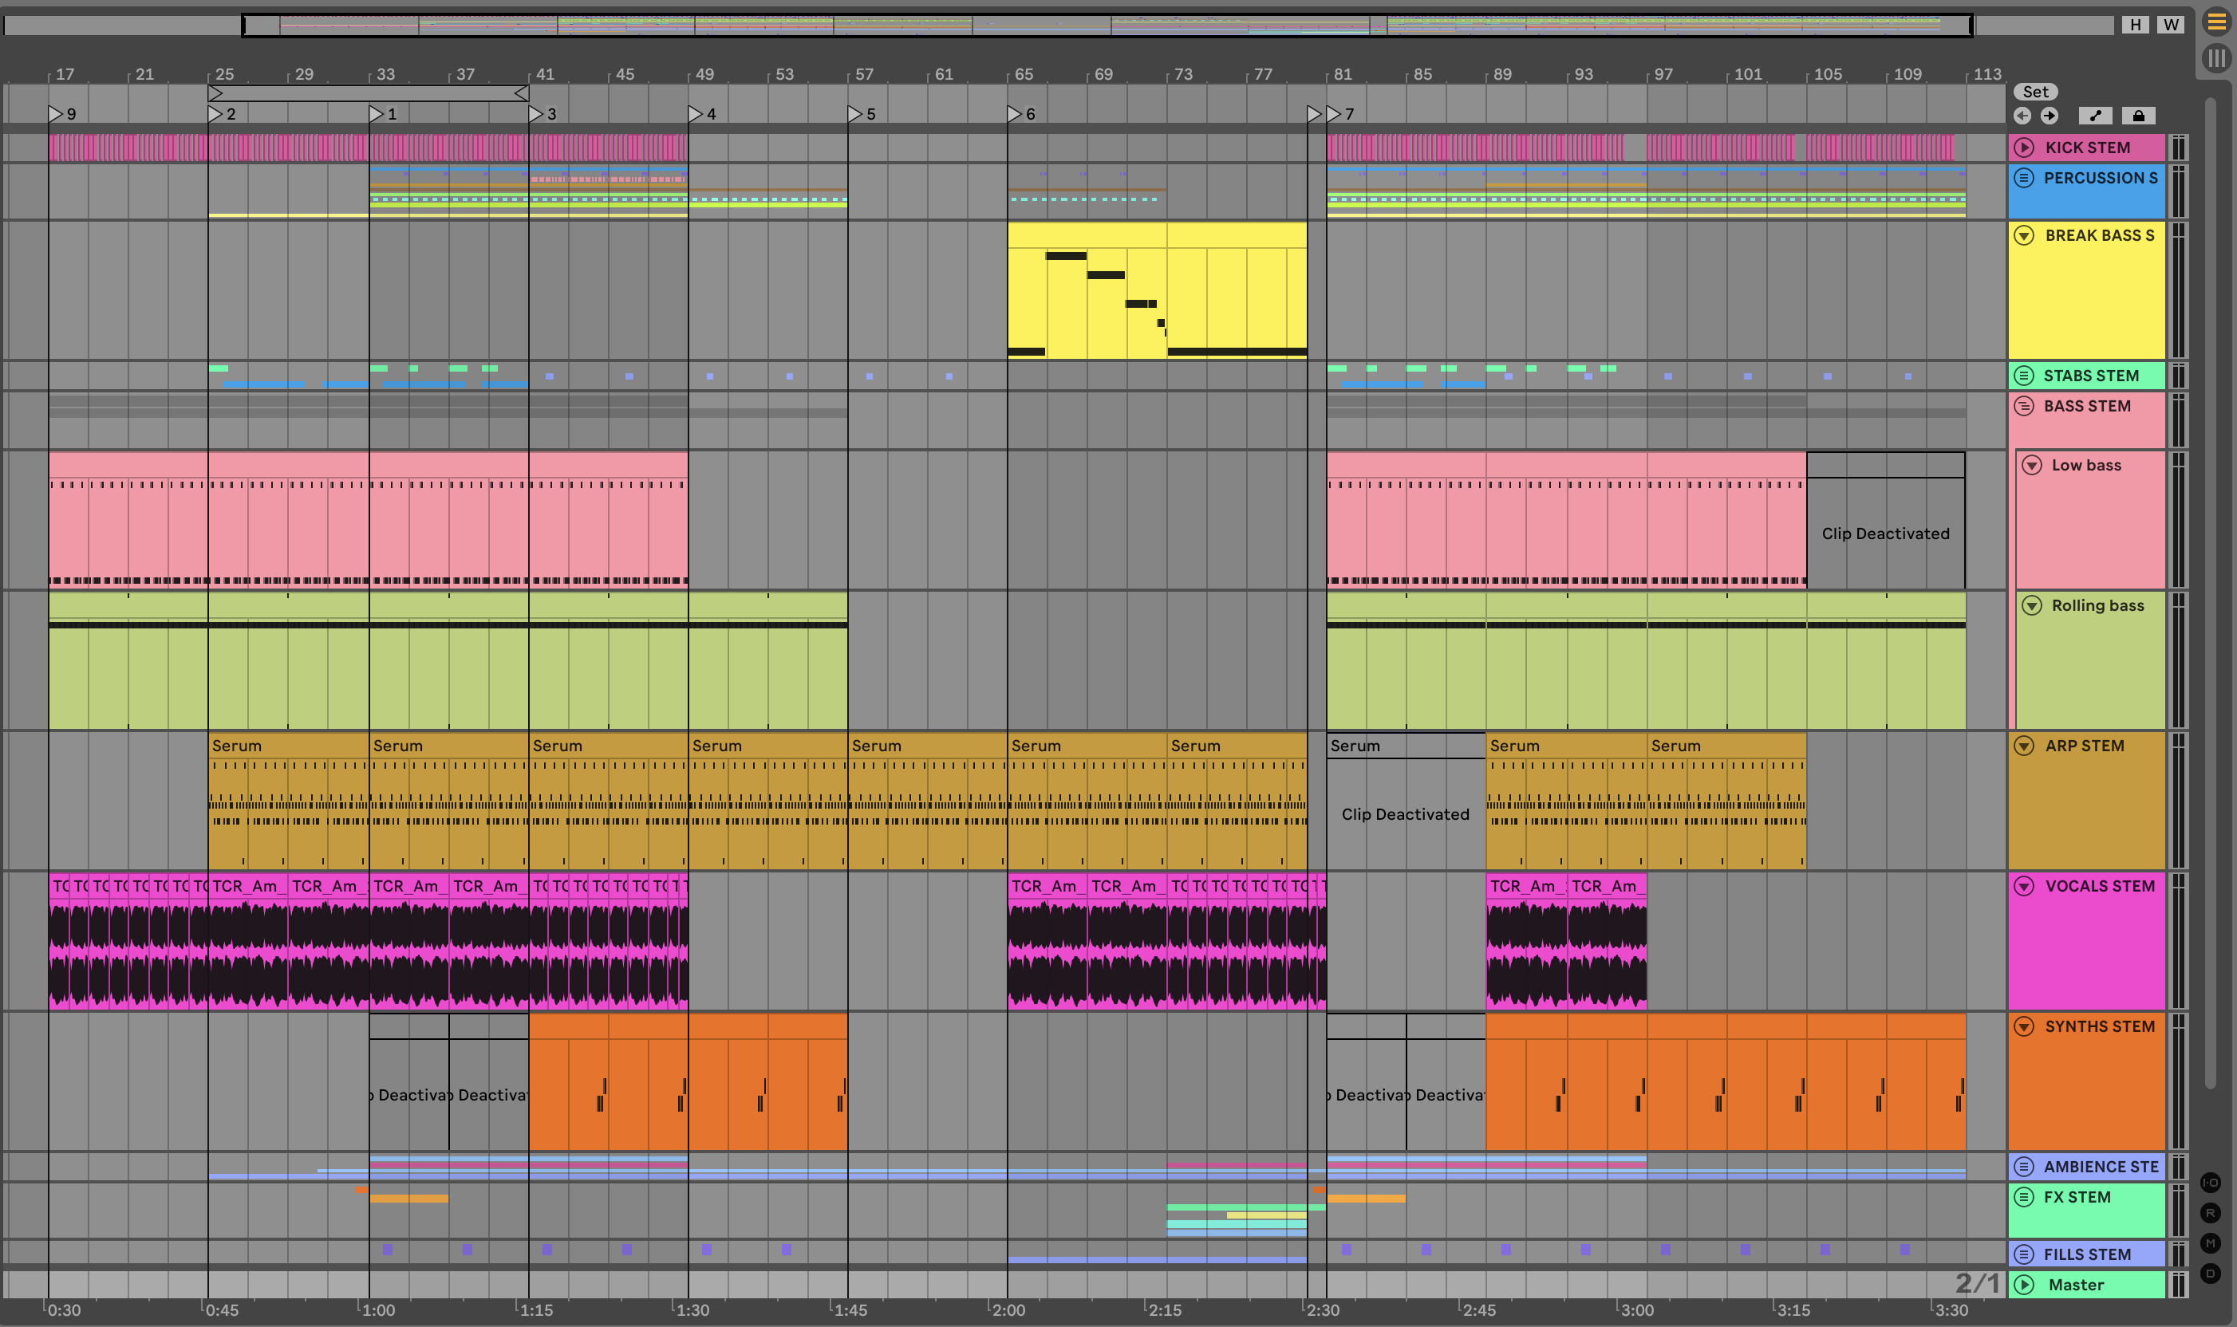Switch to Arrangement view selector icon
The image size is (2237, 1327).
[x=2215, y=22]
